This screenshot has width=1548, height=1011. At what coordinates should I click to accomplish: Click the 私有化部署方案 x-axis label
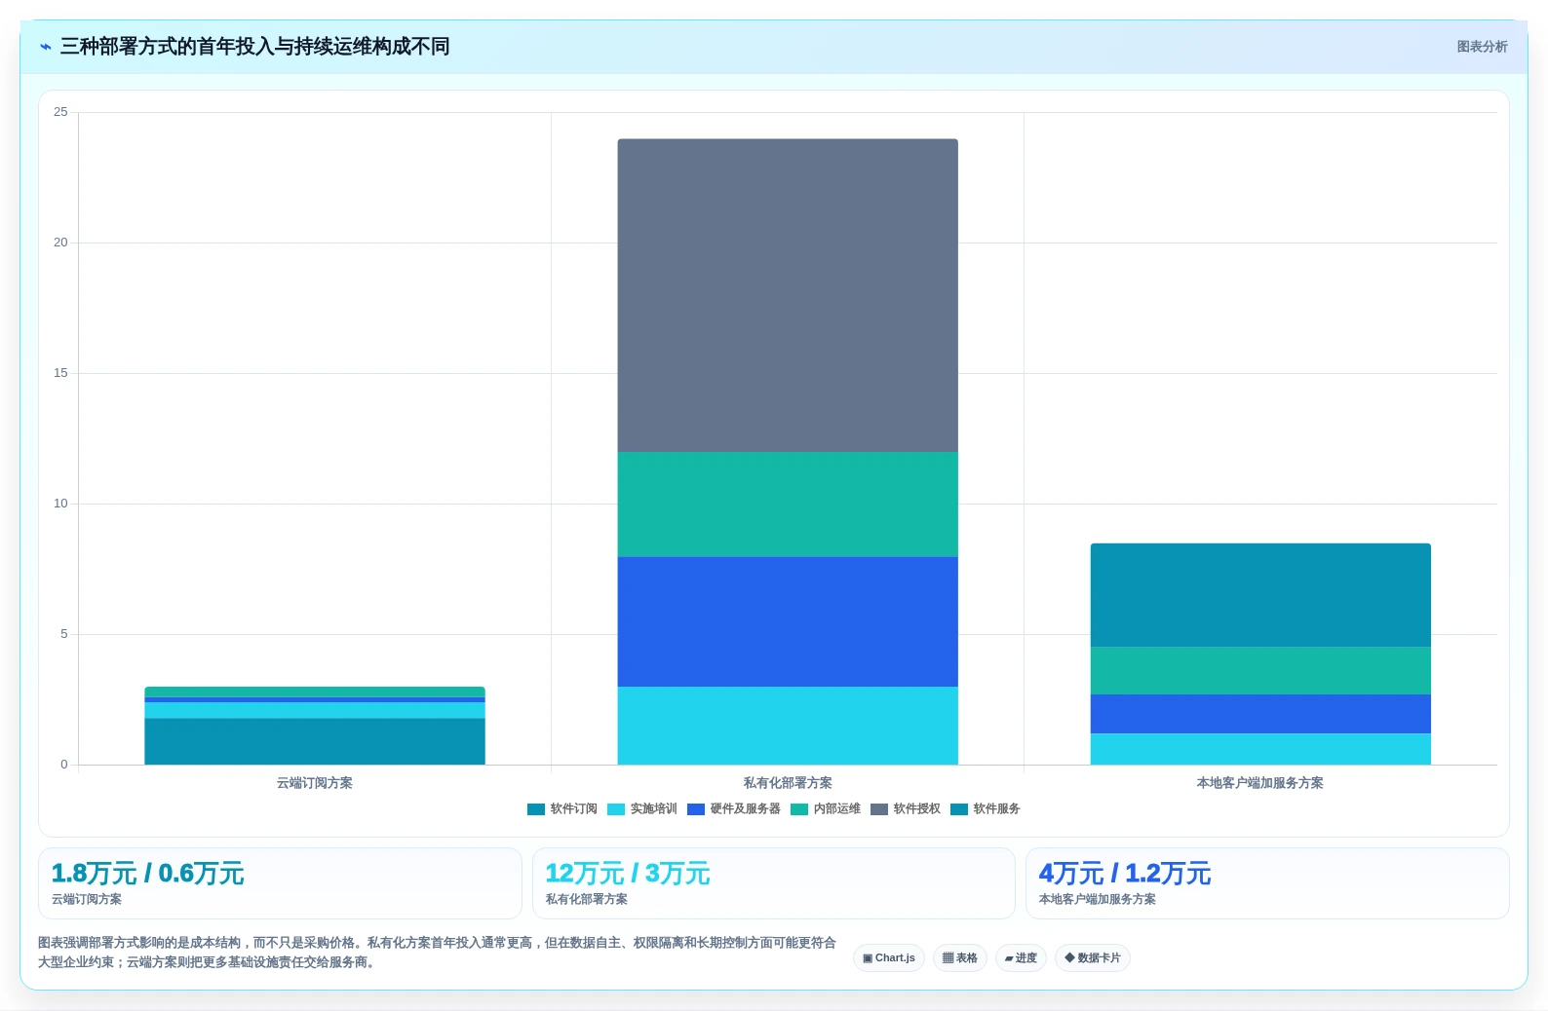coord(788,783)
